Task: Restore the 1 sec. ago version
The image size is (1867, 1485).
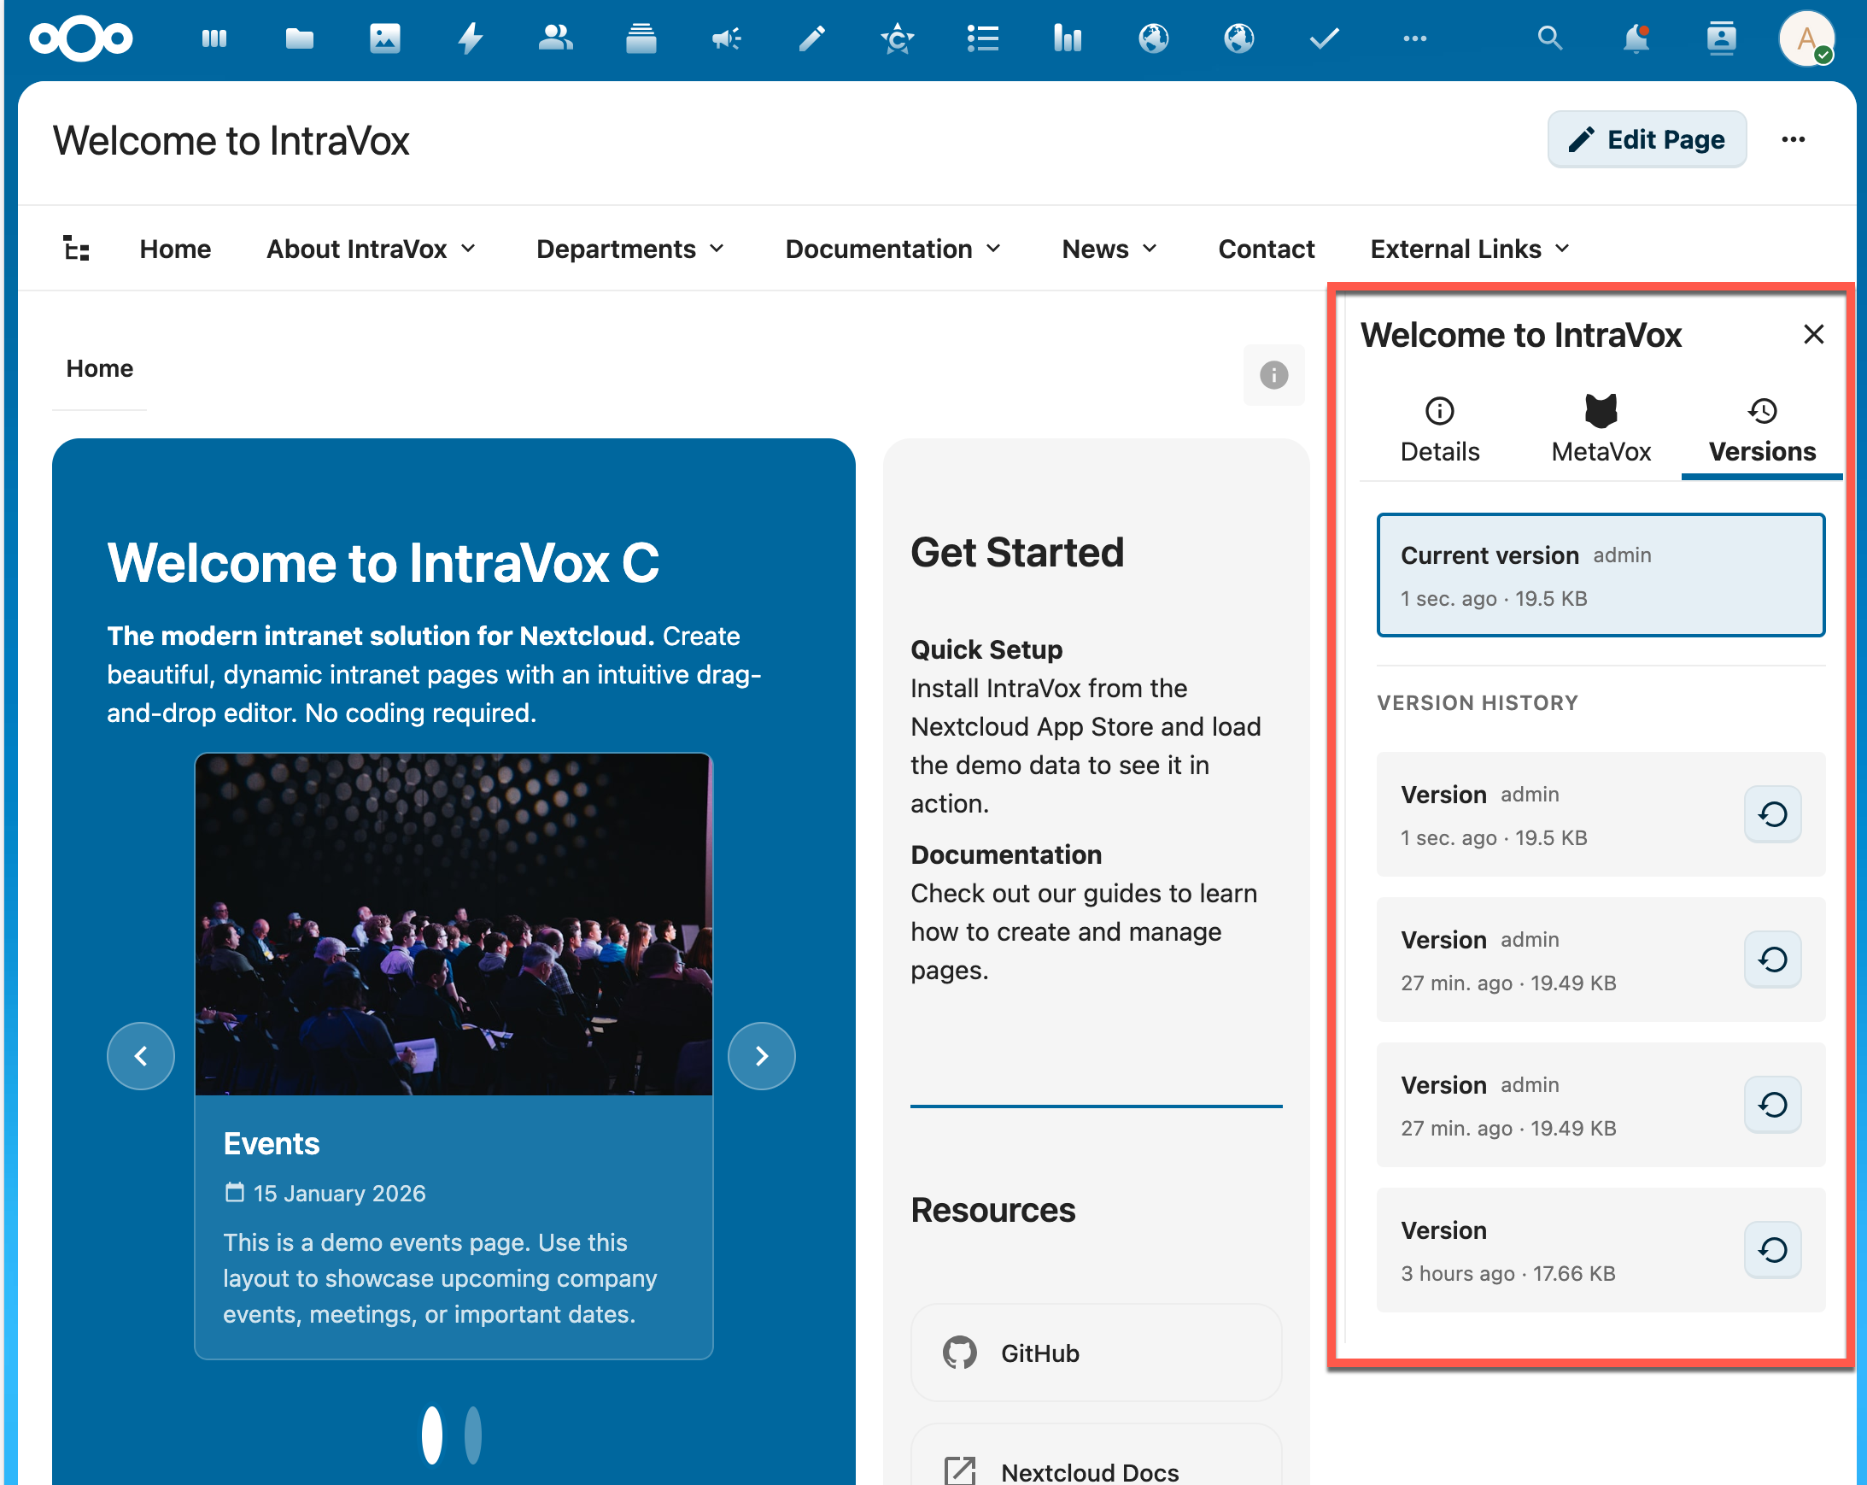Action: (x=1771, y=813)
